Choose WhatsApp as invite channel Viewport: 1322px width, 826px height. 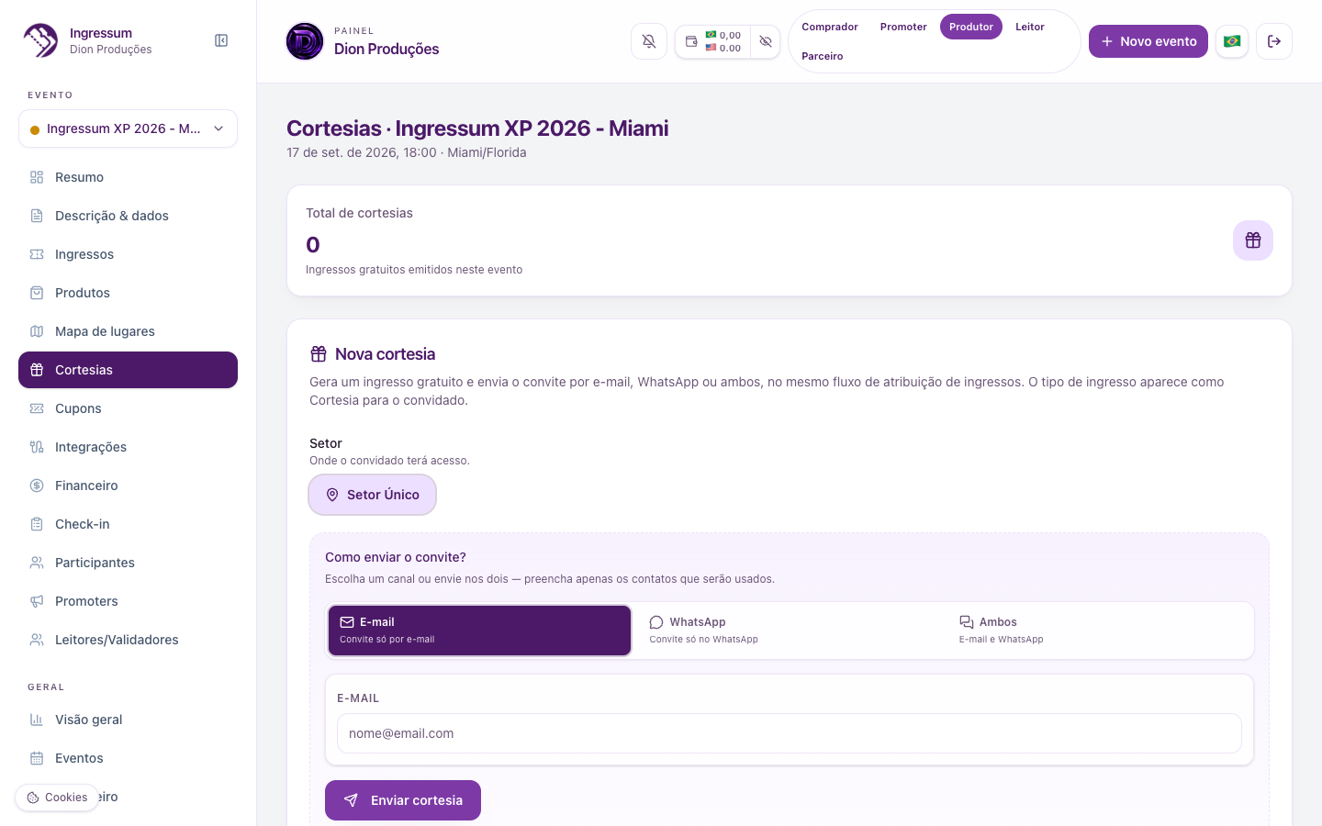tap(789, 631)
